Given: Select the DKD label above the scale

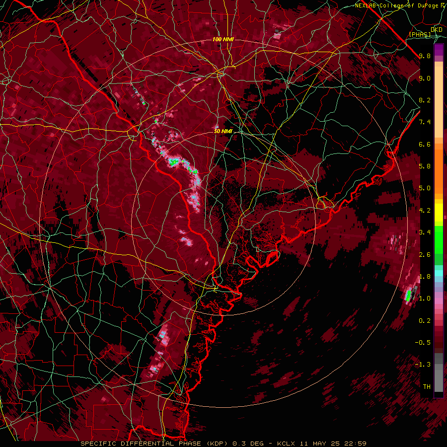Looking at the screenshot, I should (436, 30).
